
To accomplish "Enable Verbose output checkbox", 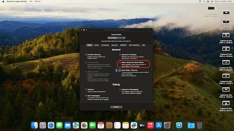I will tap(86, 90).
